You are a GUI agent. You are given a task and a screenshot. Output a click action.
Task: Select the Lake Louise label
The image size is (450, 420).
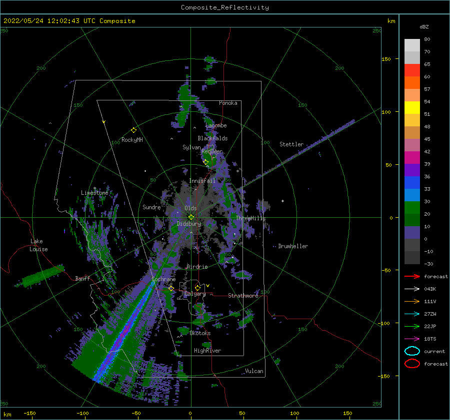(x=38, y=245)
